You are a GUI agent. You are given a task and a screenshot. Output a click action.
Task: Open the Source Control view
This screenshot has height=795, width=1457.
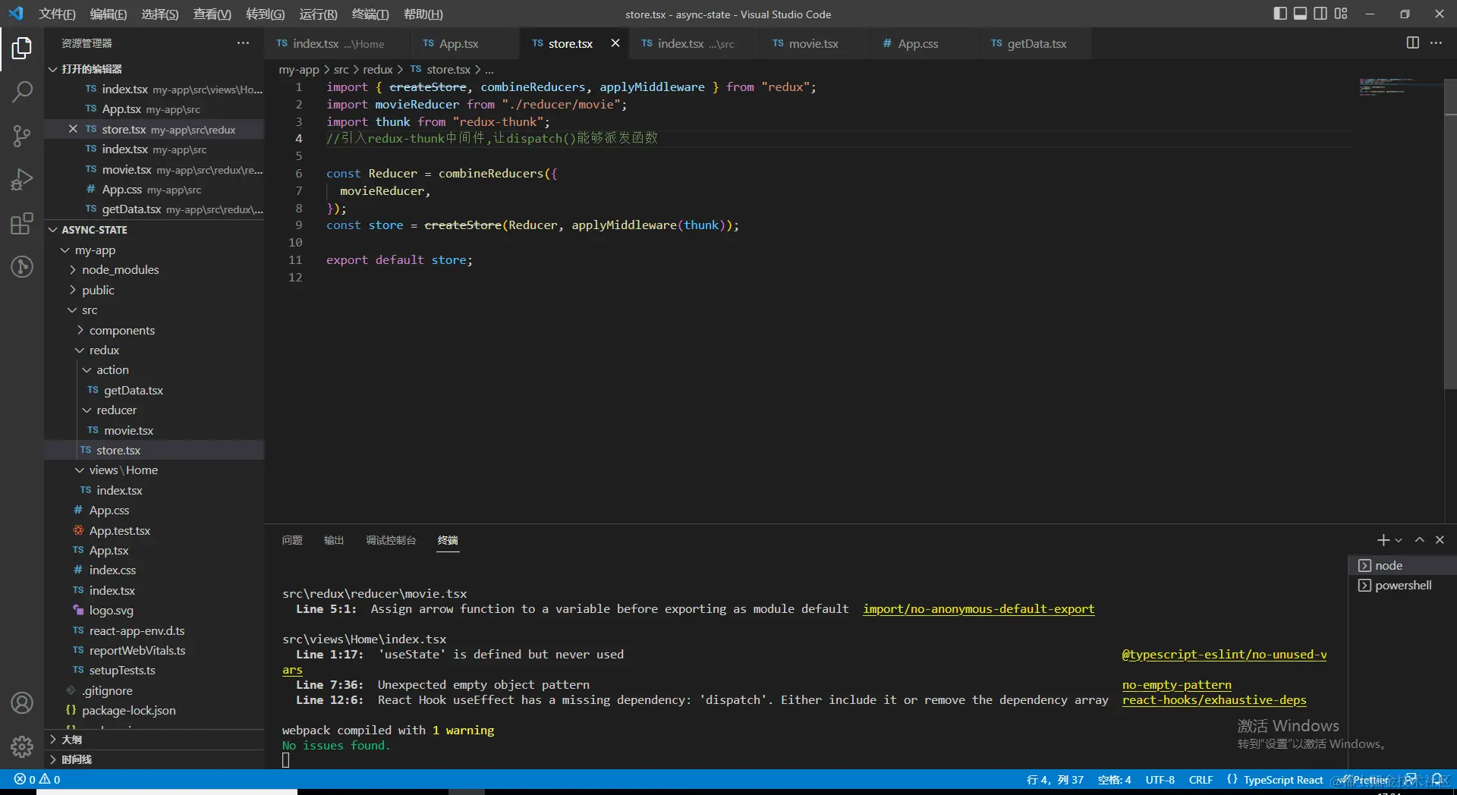(x=22, y=136)
